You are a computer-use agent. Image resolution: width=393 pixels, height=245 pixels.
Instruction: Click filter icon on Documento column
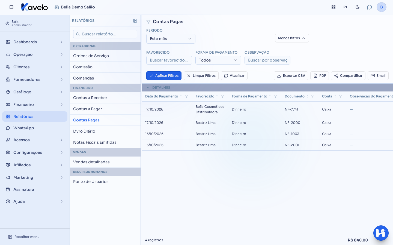[x=313, y=96]
